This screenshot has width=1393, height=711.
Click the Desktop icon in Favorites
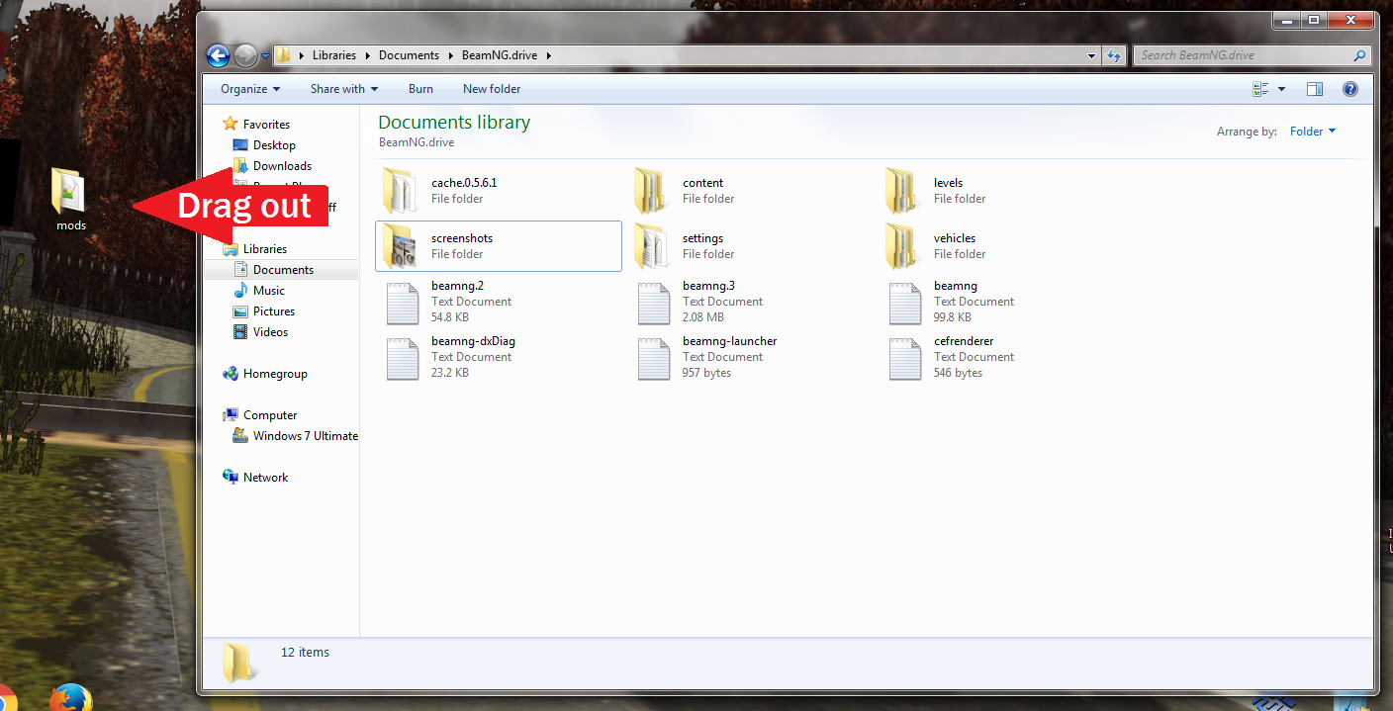240,145
